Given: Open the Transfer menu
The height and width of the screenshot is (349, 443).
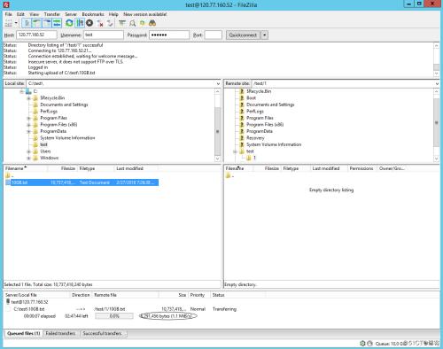Looking at the screenshot, I should click(52, 14).
